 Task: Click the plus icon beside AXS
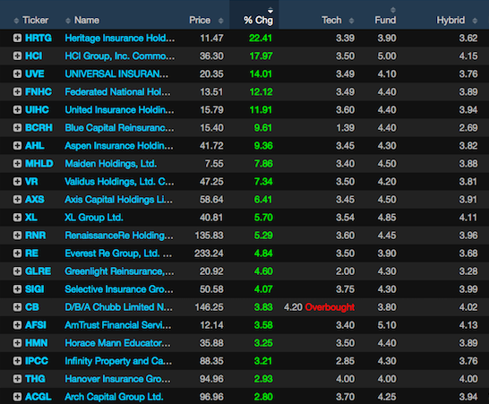pos(17,200)
